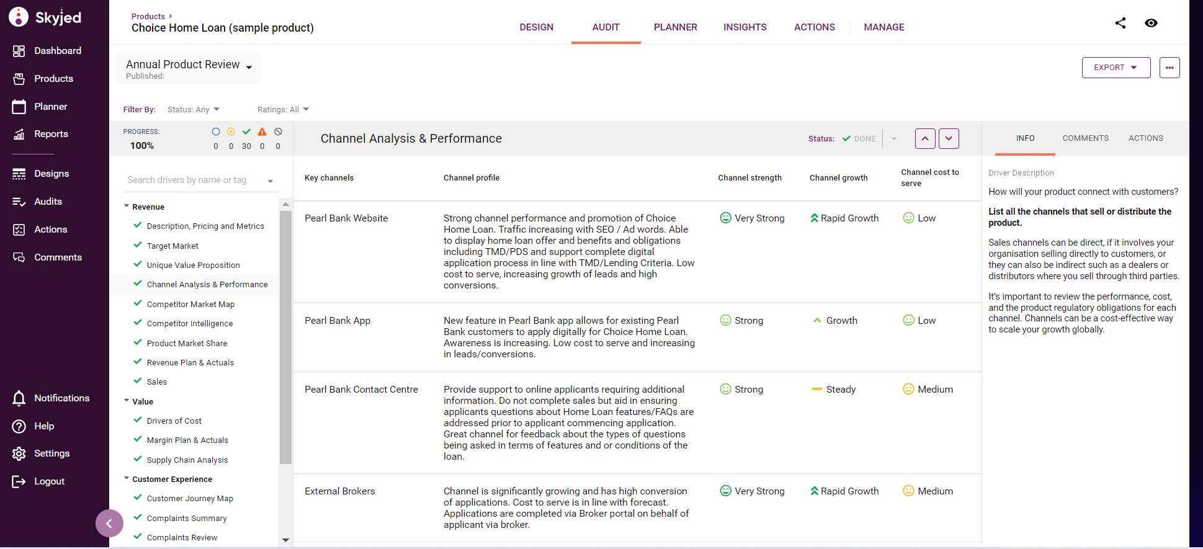Go to previous driver with up arrow
1203x549 pixels.
[x=925, y=139]
